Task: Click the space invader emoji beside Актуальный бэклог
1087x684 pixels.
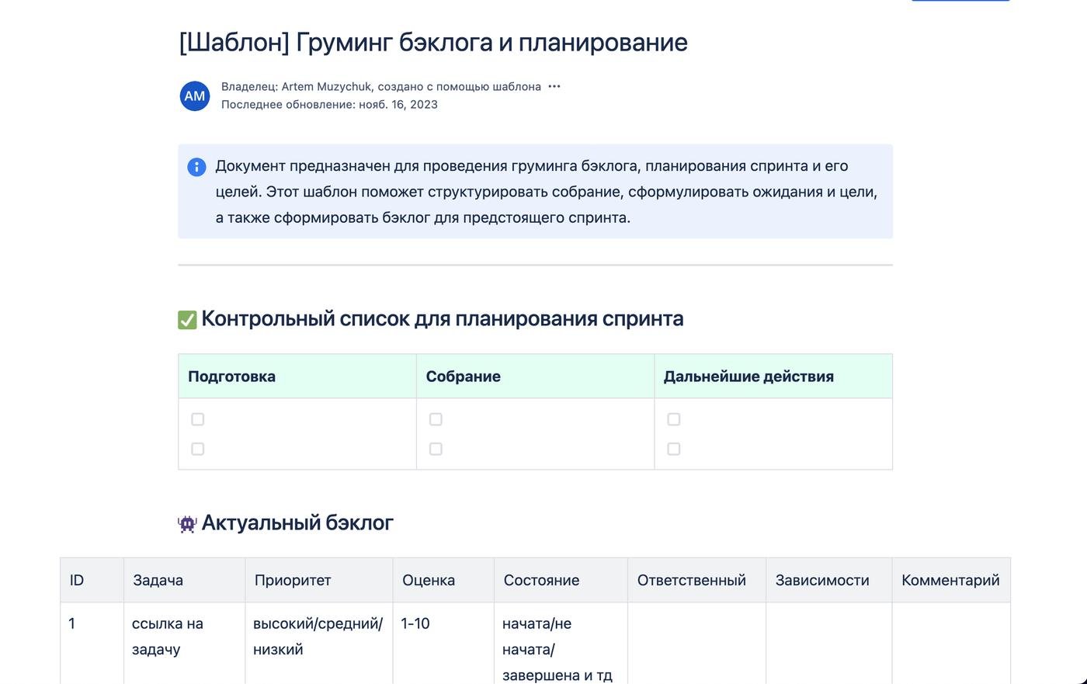Action: 187,524
